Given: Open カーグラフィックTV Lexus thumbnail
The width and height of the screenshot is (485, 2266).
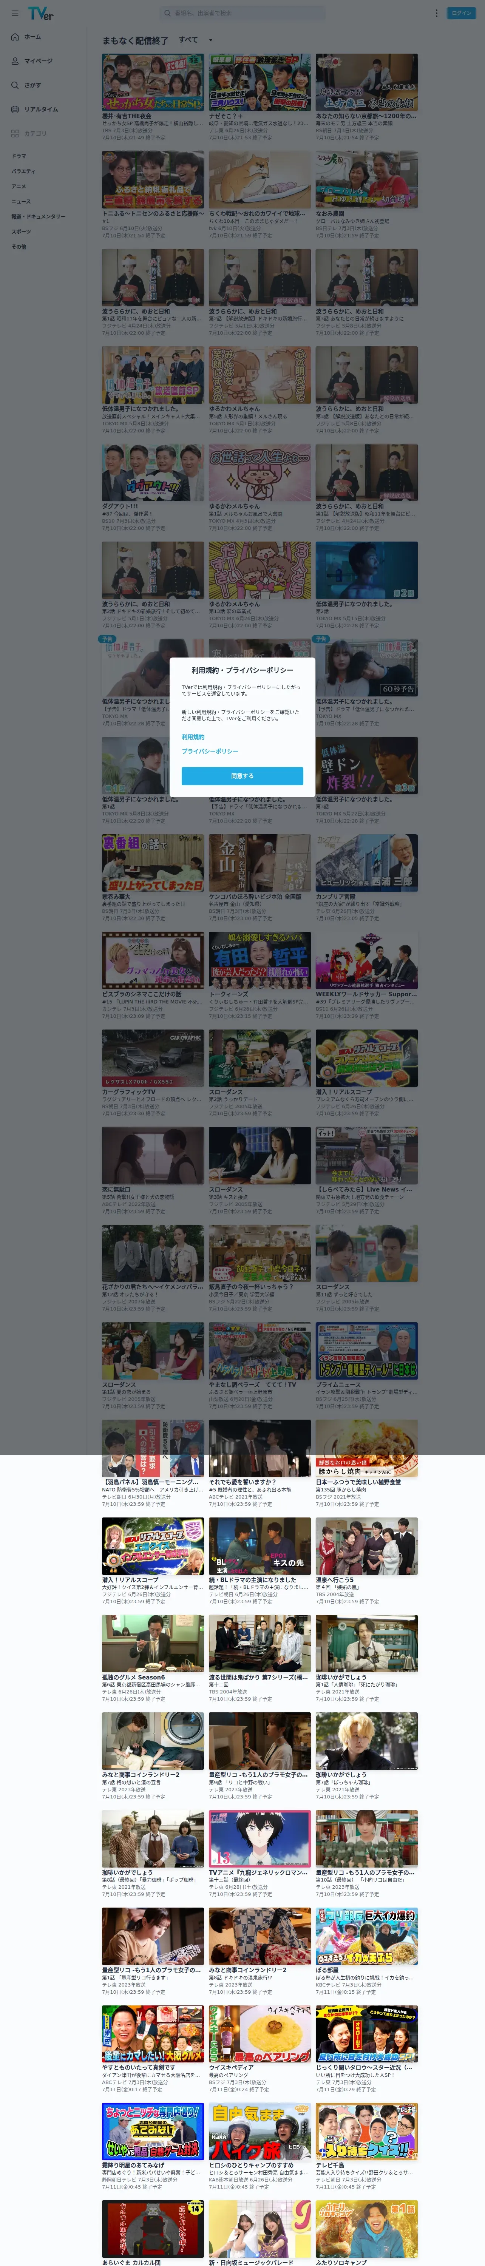Looking at the screenshot, I should [153, 1058].
